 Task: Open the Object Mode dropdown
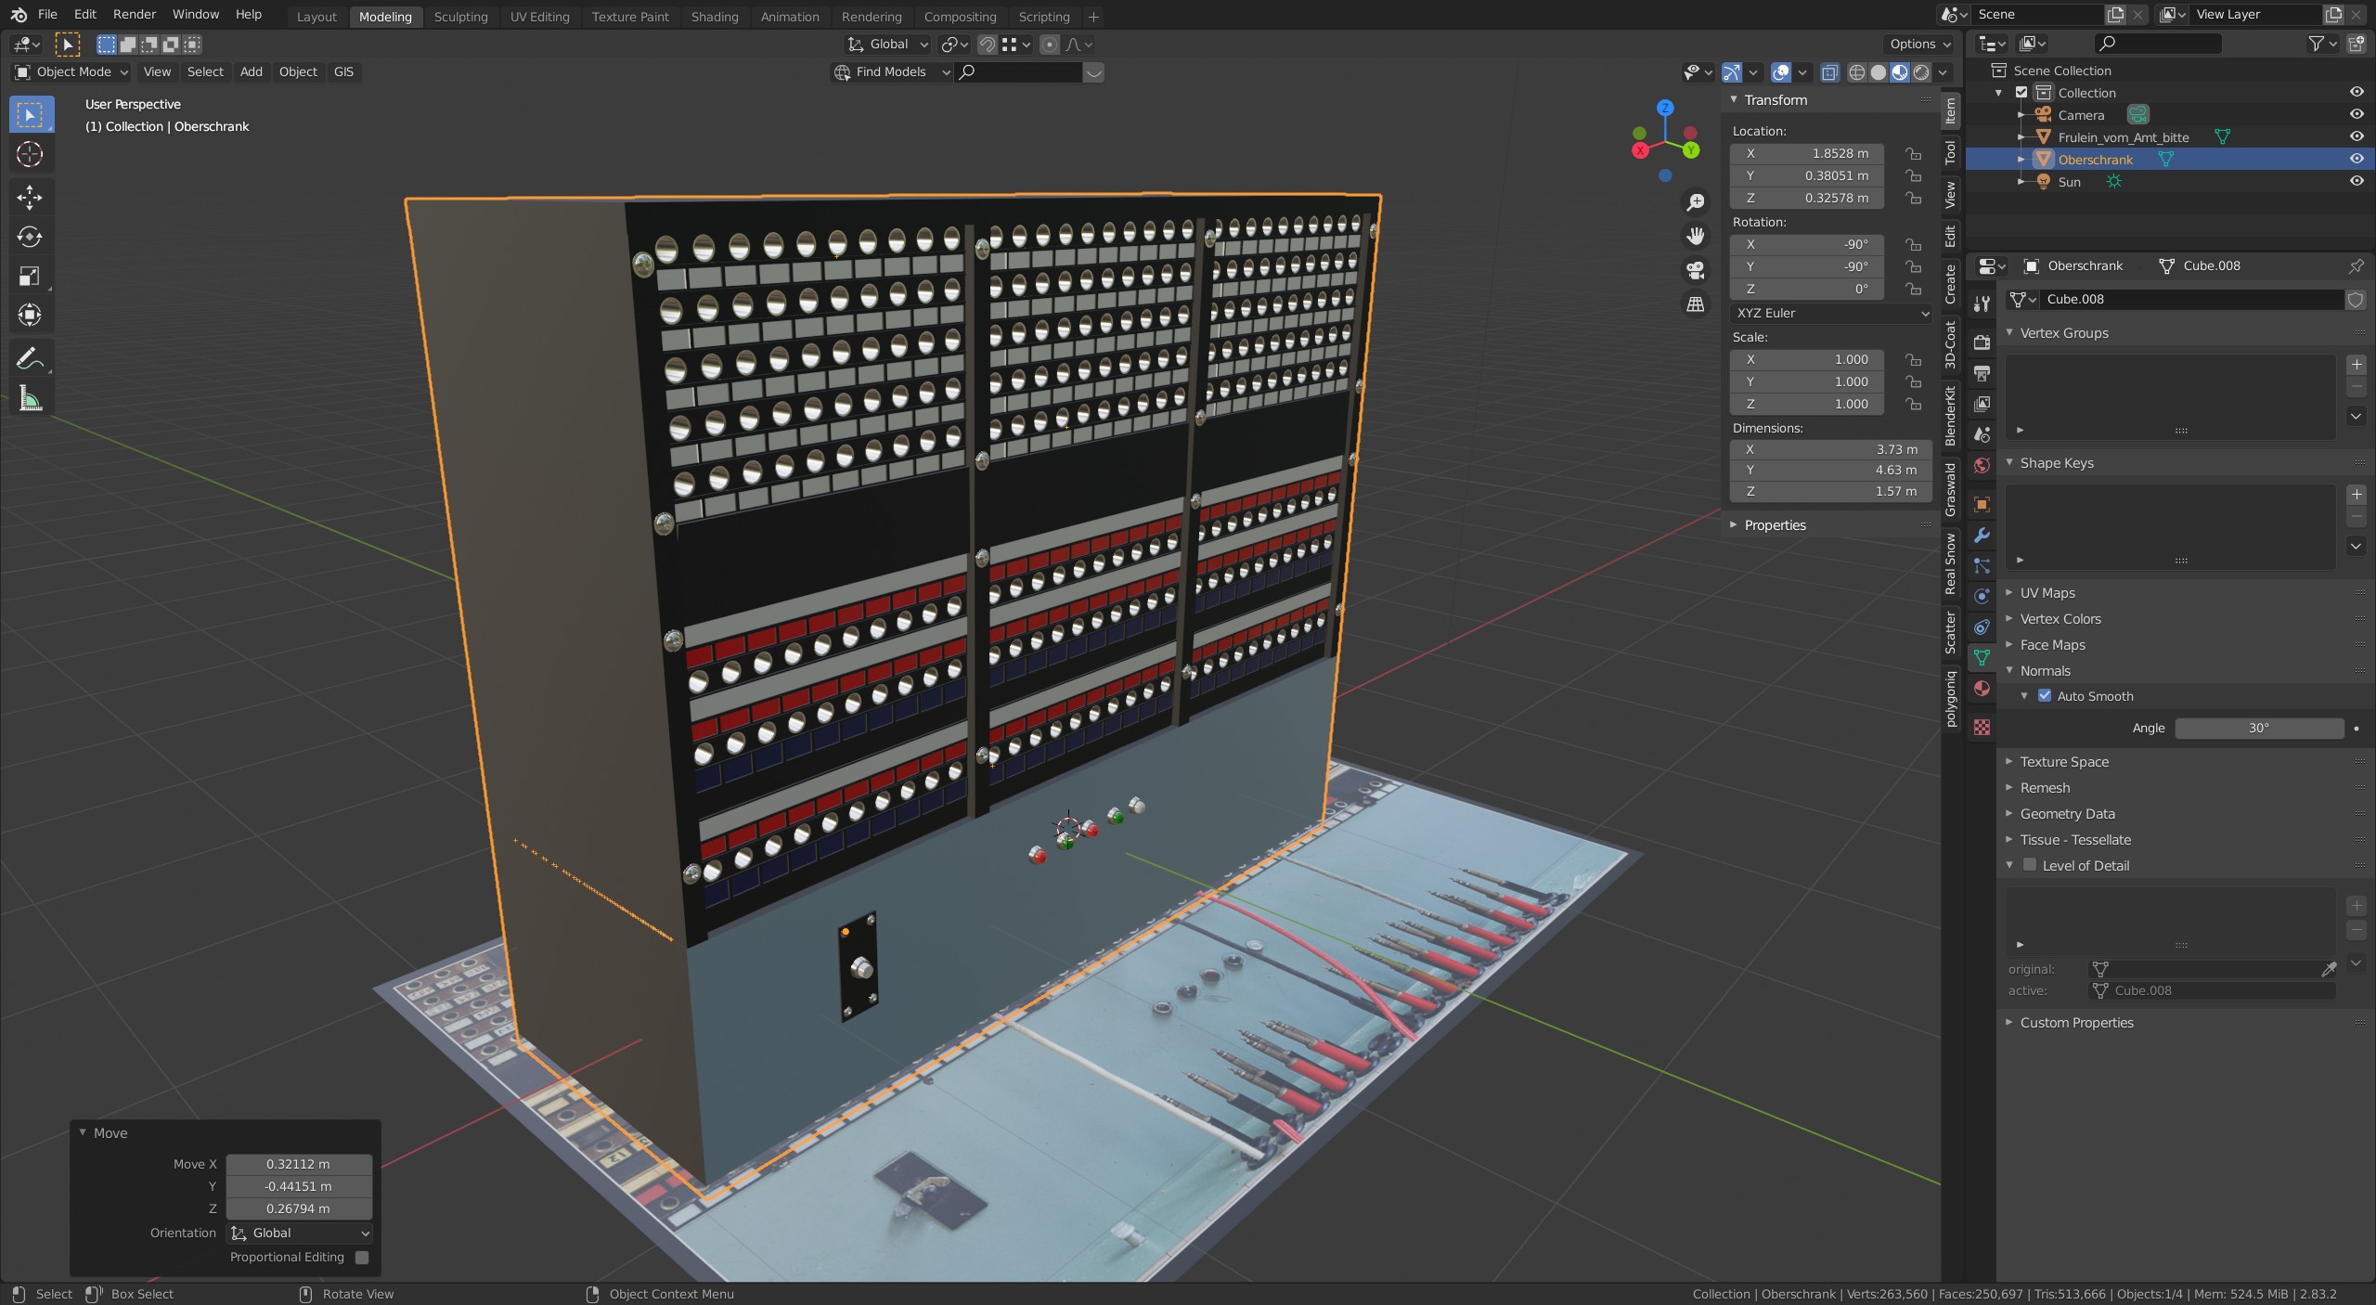72,72
